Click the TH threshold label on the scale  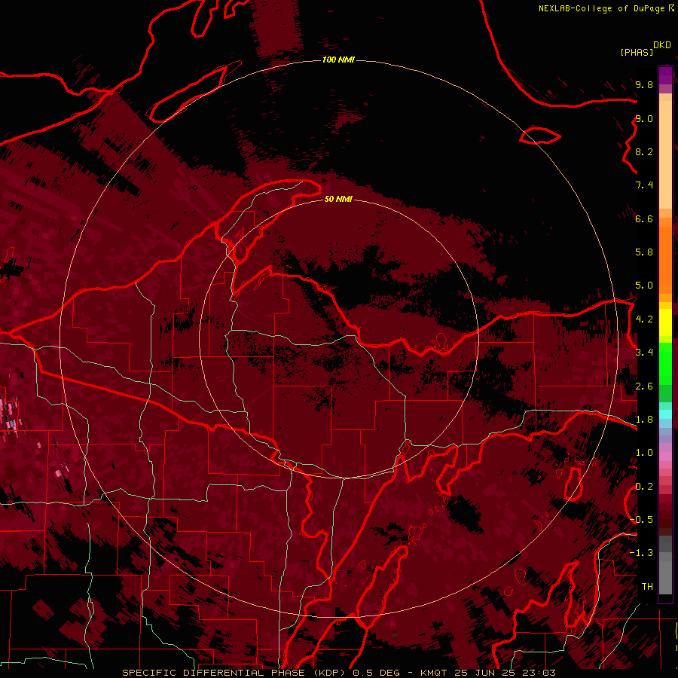647,587
